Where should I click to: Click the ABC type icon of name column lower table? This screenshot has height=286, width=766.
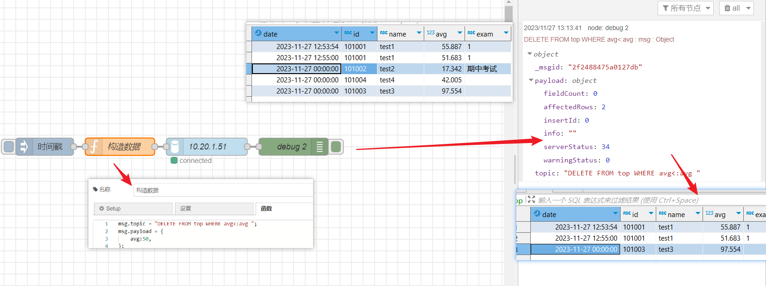[663, 213]
